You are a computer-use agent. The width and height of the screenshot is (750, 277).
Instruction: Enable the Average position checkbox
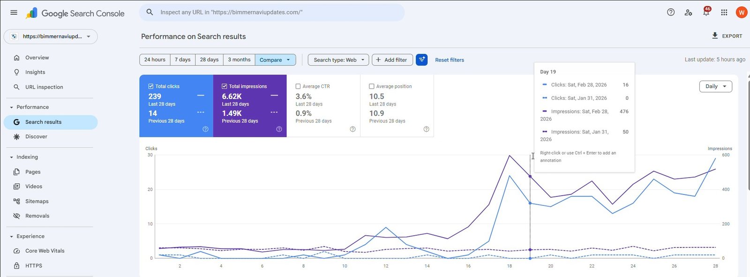pos(372,86)
